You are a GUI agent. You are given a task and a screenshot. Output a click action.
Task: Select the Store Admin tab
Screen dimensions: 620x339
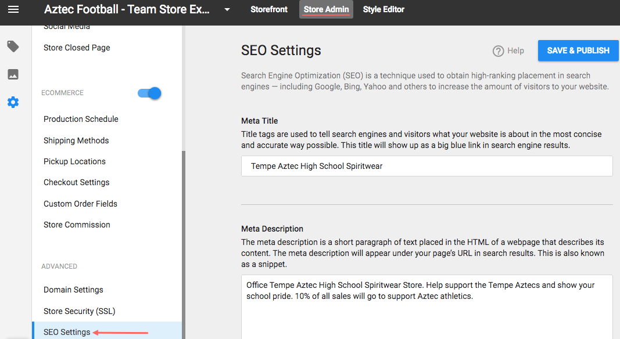coord(326,9)
